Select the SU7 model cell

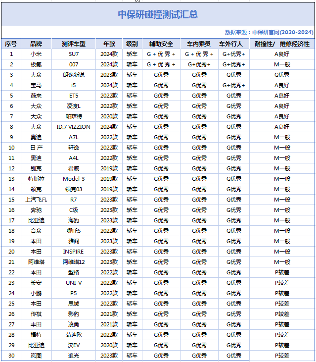pyautogui.click(x=74, y=54)
